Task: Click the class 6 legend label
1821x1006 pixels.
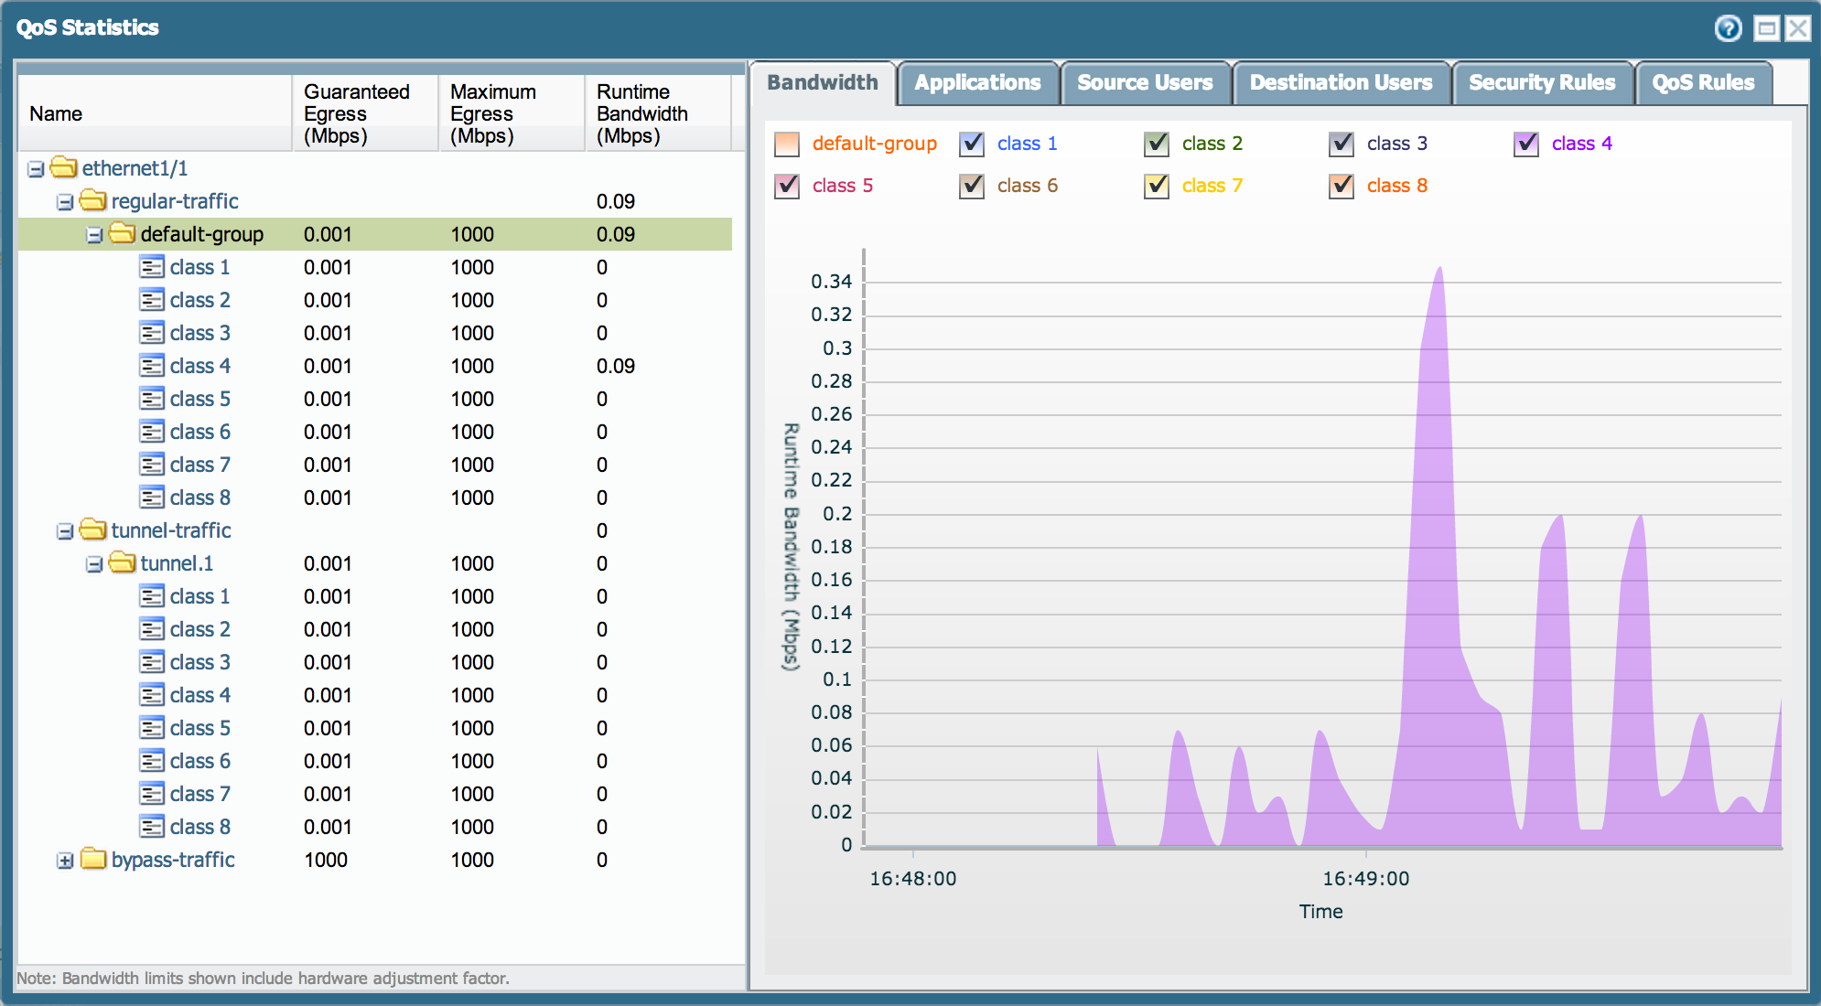Action: [x=1027, y=187]
